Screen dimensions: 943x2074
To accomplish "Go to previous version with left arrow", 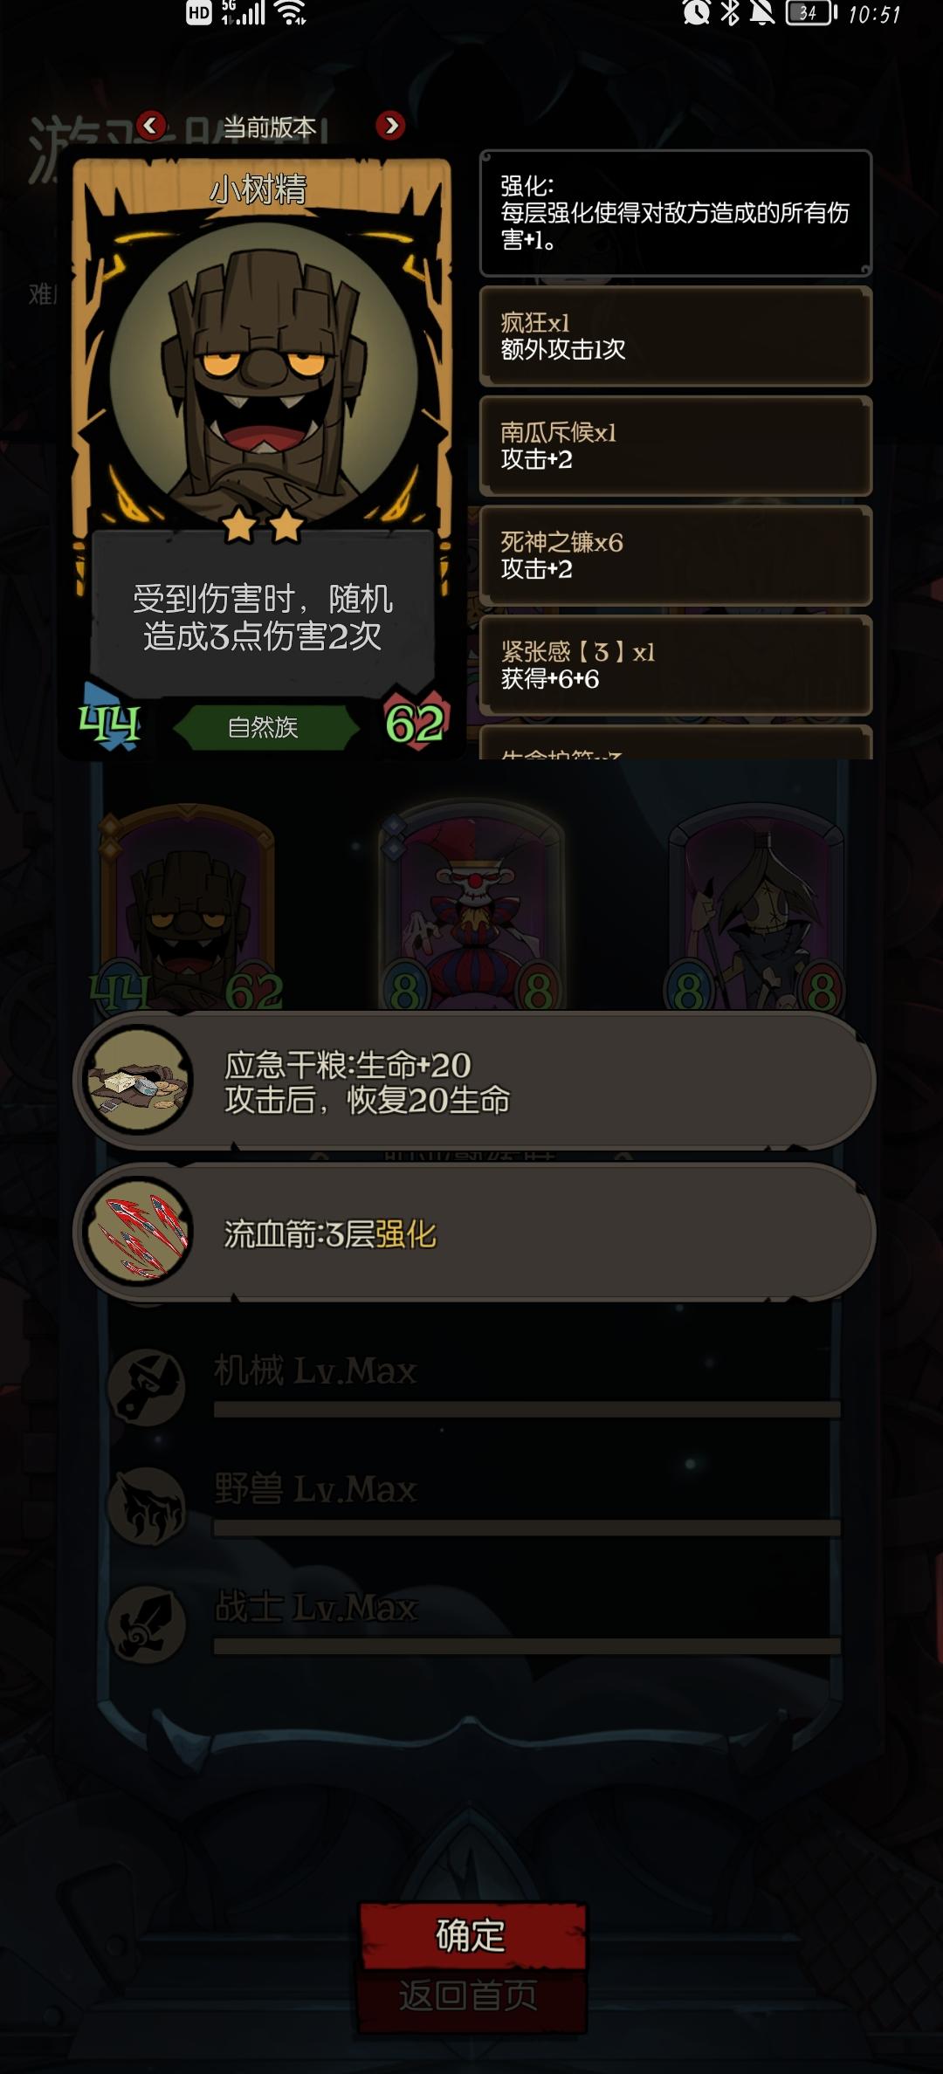I will [151, 126].
